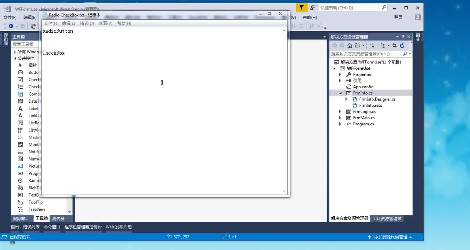The image size is (470, 250).
Task: Open the Solution Explorer search options dropdown
Action: 410,54
